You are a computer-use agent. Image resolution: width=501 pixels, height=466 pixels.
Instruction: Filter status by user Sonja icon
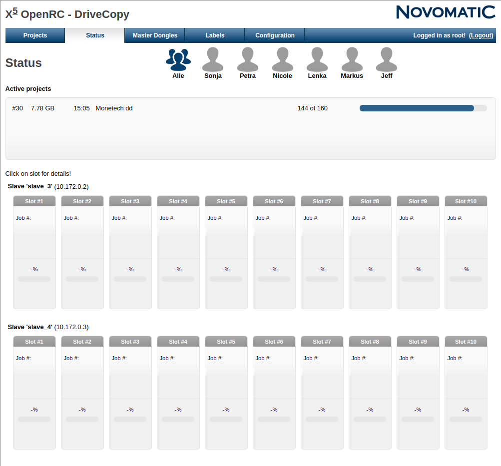pyautogui.click(x=213, y=60)
